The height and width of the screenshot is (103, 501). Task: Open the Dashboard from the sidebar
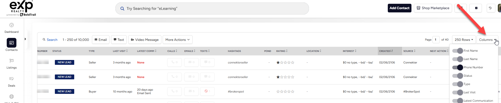(x=12, y=28)
